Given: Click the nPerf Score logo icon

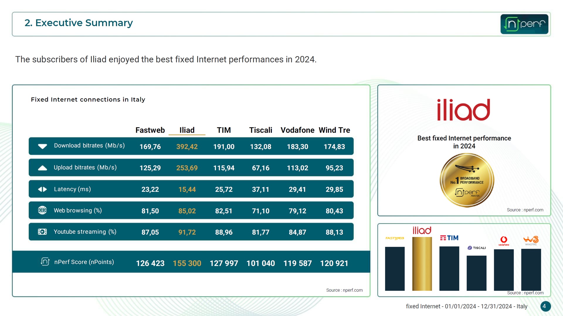Looking at the screenshot, I should coord(45,262).
